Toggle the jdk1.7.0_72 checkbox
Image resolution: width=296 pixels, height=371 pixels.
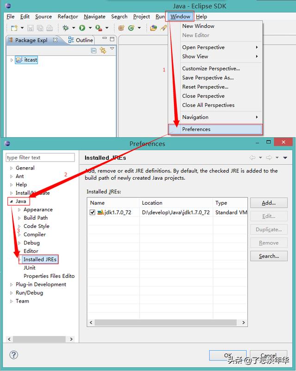(x=92, y=212)
